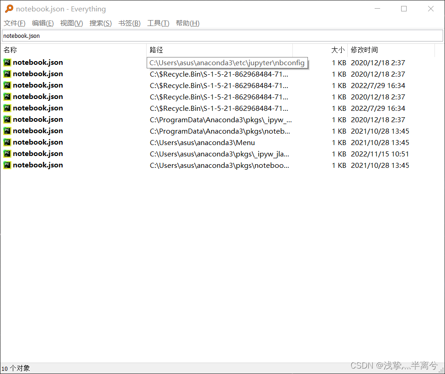Click file icon of notebook.json in nbconfig folder
Image resolution: width=445 pixels, height=374 pixels.
click(x=7, y=62)
